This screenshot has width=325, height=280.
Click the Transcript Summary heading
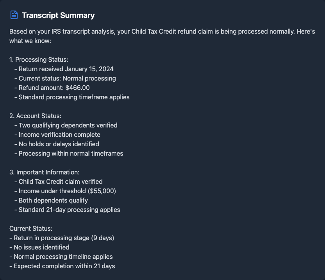point(58,15)
